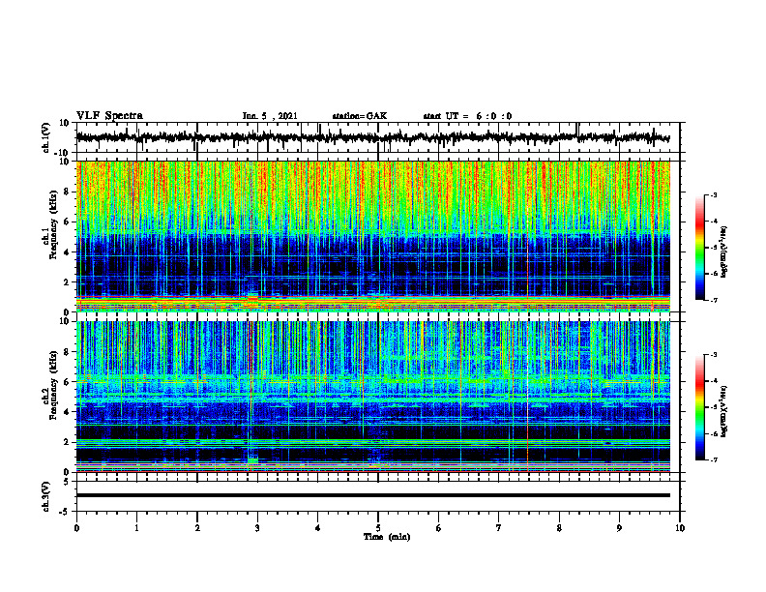Click the "-5" value on ch.2 colorbar
Screen dimensions: 766x592
tap(714, 407)
